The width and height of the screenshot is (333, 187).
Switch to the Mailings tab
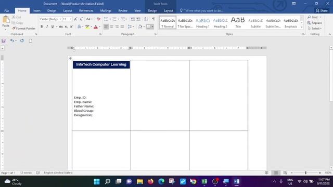click(106, 10)
